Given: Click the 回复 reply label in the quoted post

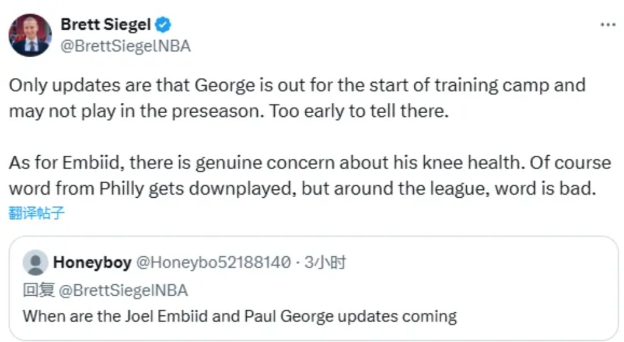Looking at the screenshot, I should point(39,290).
